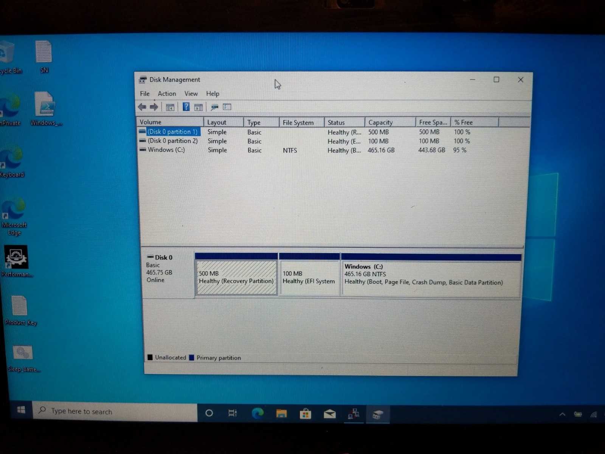This screenshot has height=454, width=605.
Task: Click the network connections taskbar icon
Action: (x=354, y=414)
